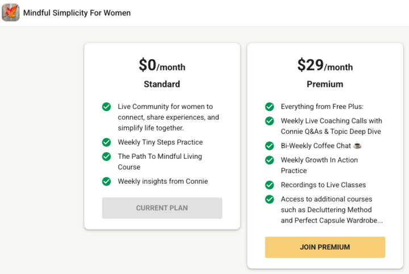Screen dimensions: 409x274
Task: Click the Standard plan name label
Action: coord(162,84)
